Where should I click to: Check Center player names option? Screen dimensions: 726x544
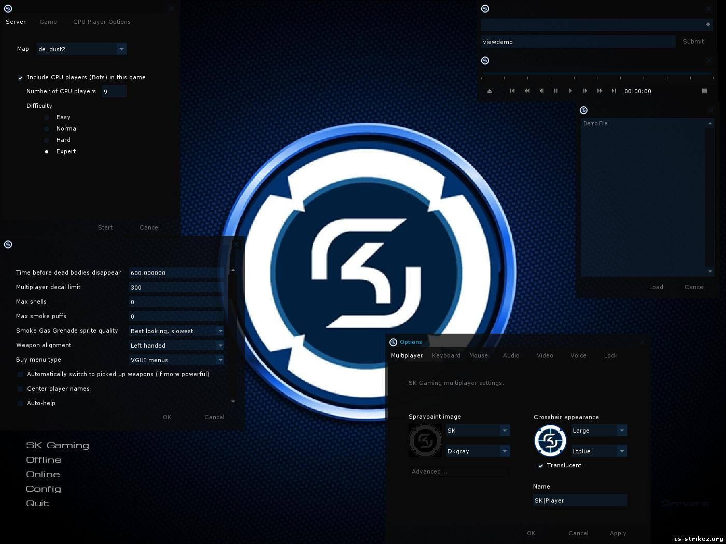coord(21,389)
